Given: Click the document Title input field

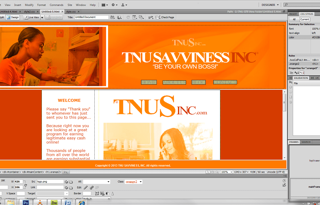Looking at the screenshot, I should [x=91, y=17].
